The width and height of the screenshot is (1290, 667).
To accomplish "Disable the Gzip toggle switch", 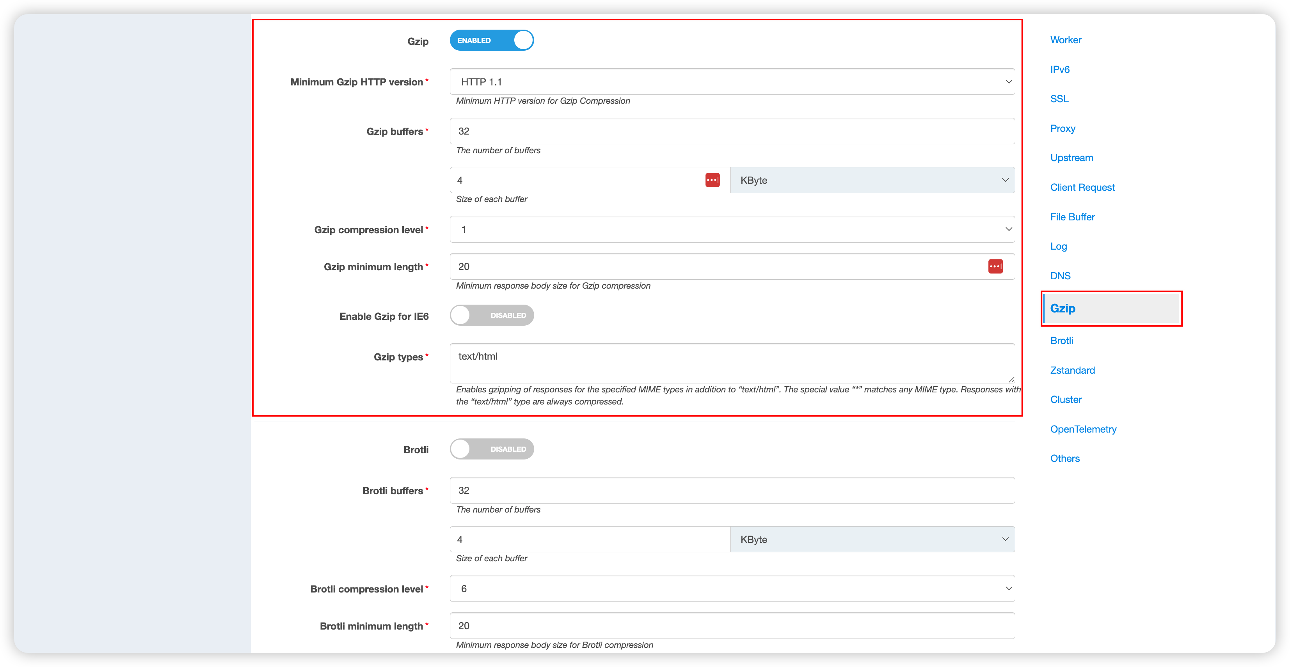I will (492, 41).
